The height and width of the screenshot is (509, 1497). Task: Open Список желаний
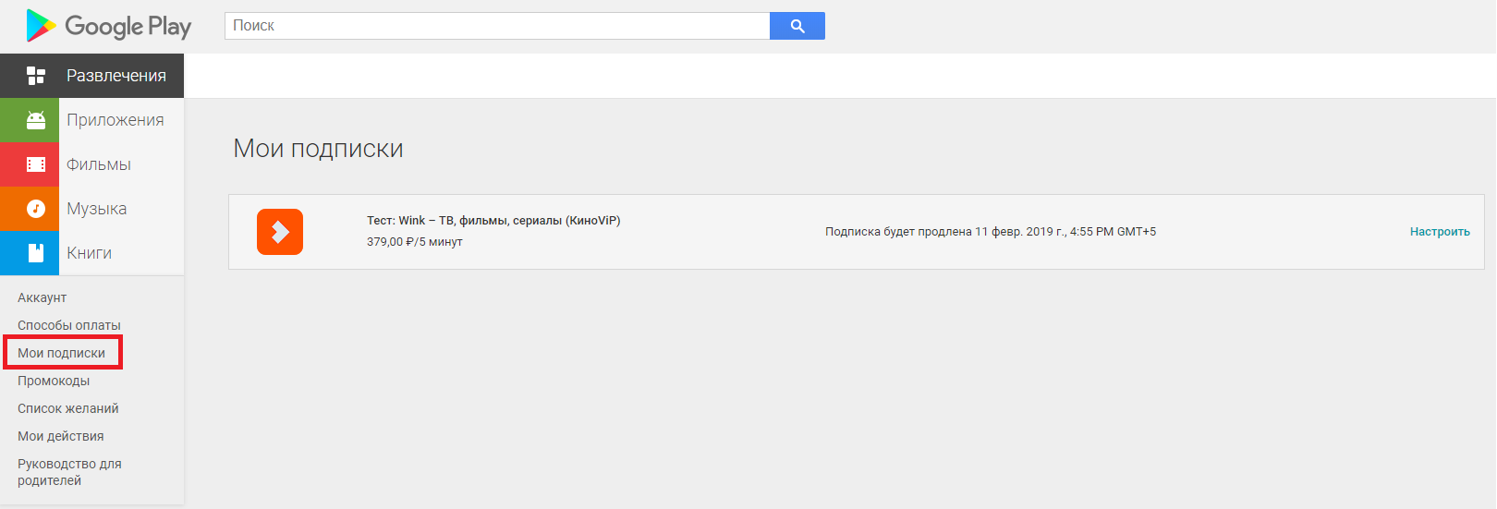click(x=68, y=408)
